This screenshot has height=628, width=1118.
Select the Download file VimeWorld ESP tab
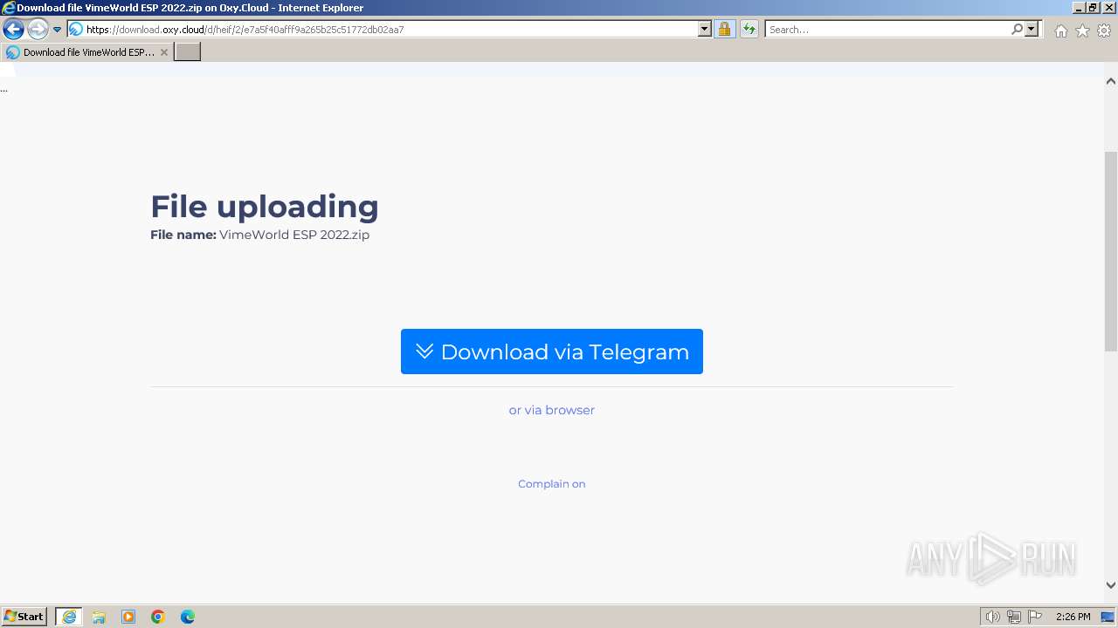pos(87,52)
